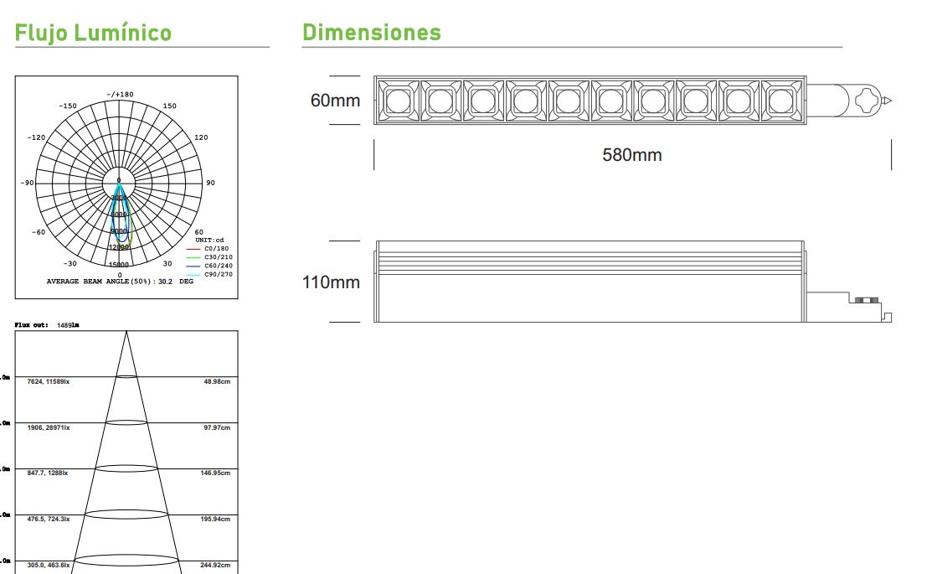Select the "476.5, 724.3lx" illuminance value

[x=48, y=520]
